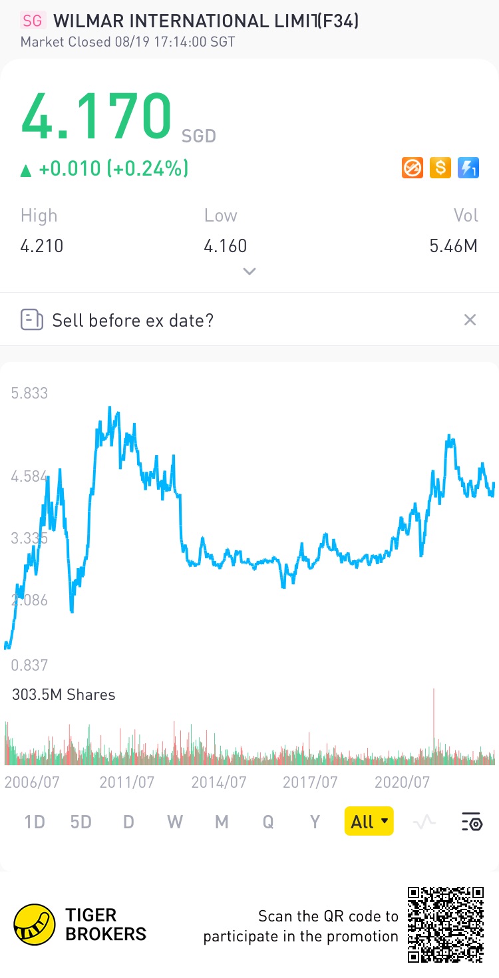
Task: Open the Sell before ex date link
Action: tap(132, 320)
